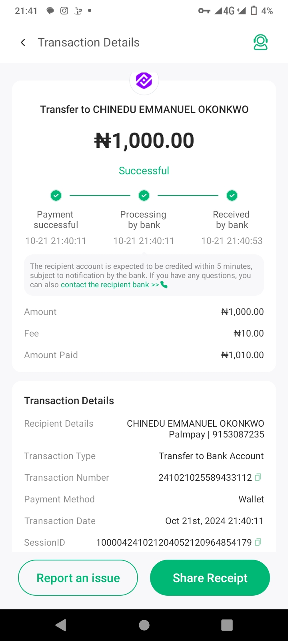Tap the Processing by bank checkmark

pyautogui.click(x=144, y=196)
